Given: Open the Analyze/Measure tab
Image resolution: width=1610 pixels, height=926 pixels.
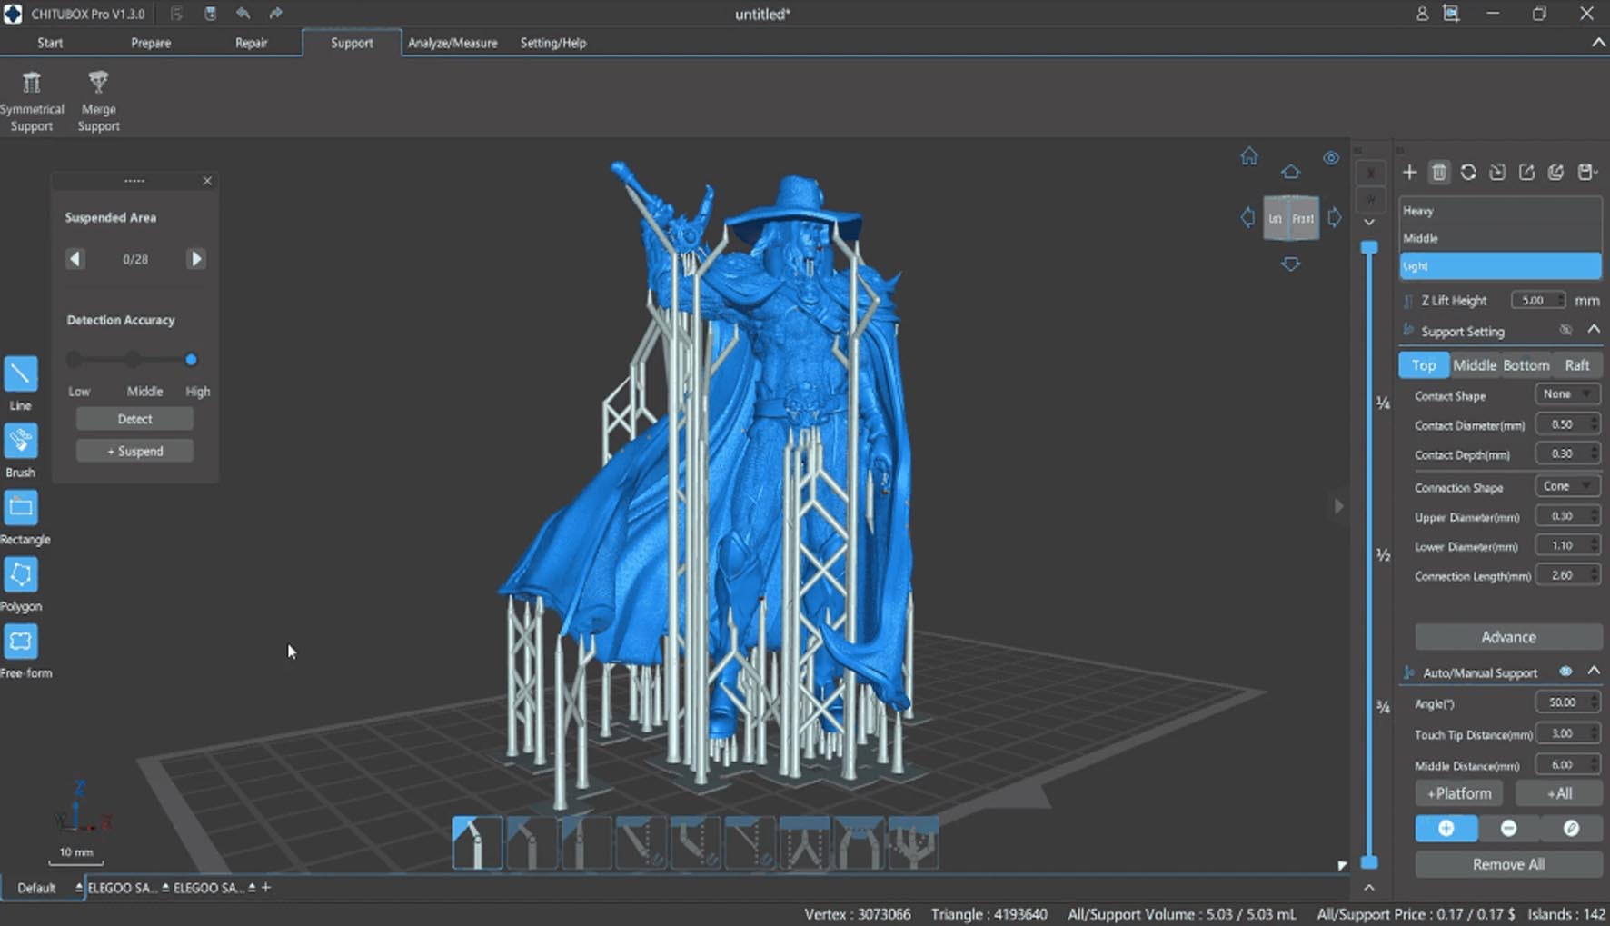Looking at the screenshot, I should pos(452,43).
